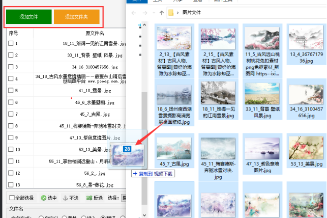Image resolution: width=327 pixels, height=218 pixels.
Task: Select list entry 33_11_背景 壁纸 风景.jpg
Action: pos(95,56)
